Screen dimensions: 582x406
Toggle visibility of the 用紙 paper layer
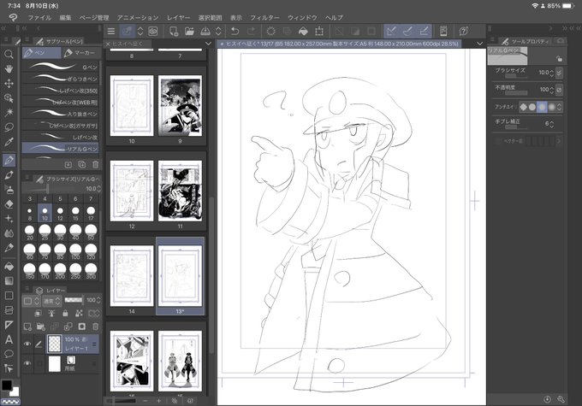27,363
